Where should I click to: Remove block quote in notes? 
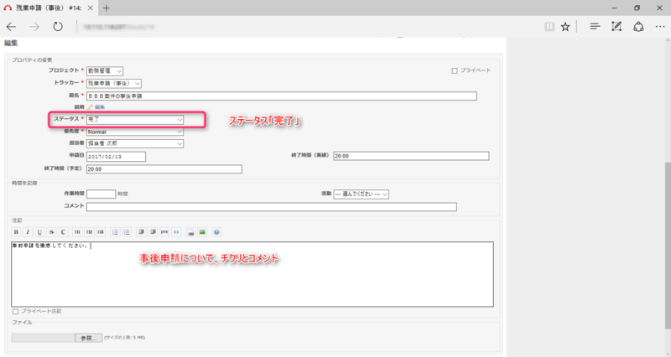(153, 232)
